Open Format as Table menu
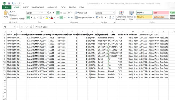The width and height of the screenshot is (177, 104). (131, 16)
